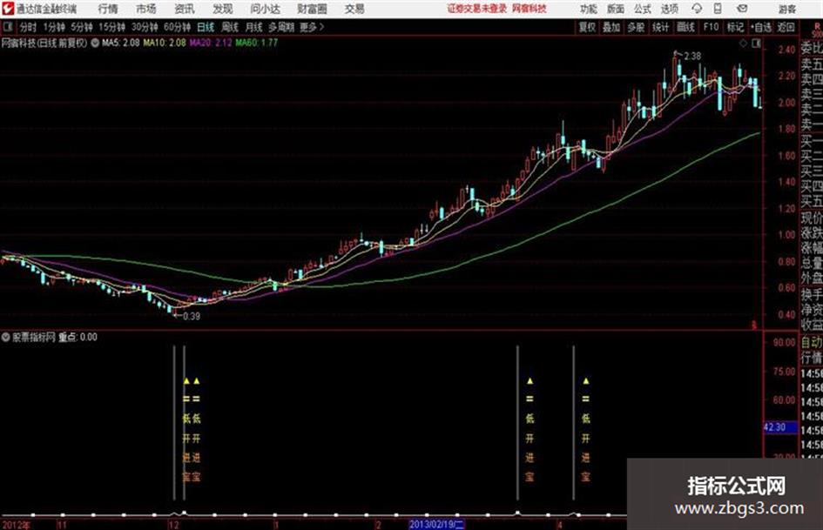This screenshot has width=823, height=530.
Task: Switch to 分时 period tab
Action: [x=29, y=27]
